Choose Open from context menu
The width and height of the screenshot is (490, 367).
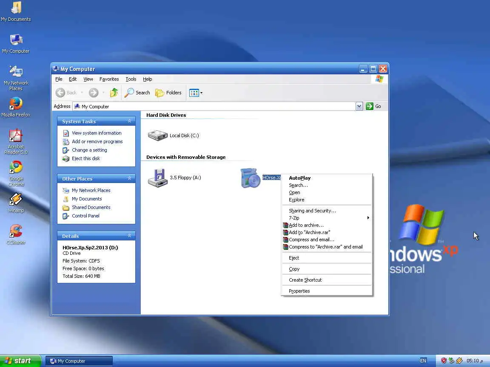click(327, 192)
